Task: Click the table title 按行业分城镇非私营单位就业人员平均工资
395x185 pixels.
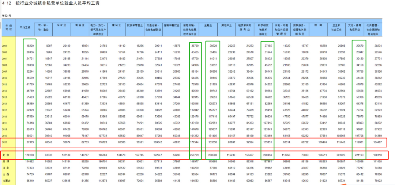Action: (x=57, y=3)
